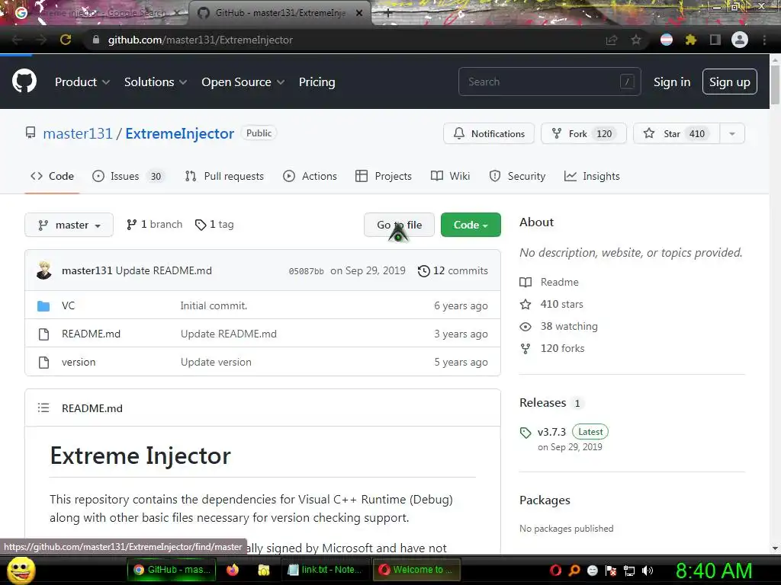
Task: Open the README outline list icon
Action: [43, 408]
